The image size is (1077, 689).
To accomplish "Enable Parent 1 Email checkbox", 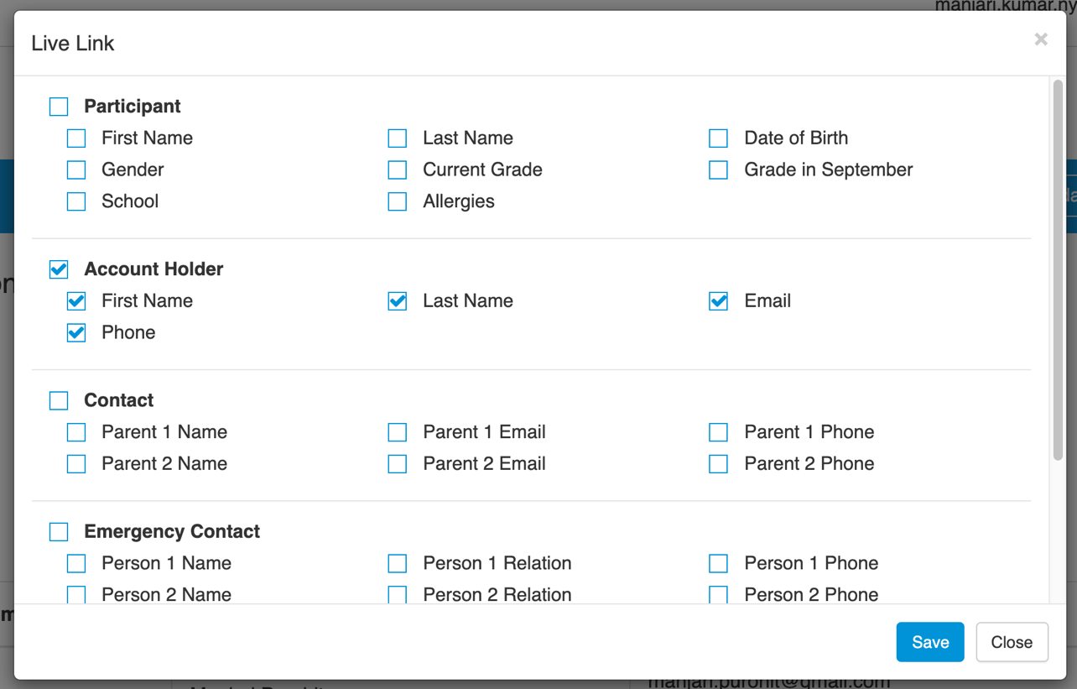I will click(398, 432).
